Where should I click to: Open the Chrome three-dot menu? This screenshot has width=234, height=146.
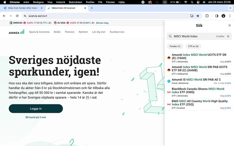point(230,16)
